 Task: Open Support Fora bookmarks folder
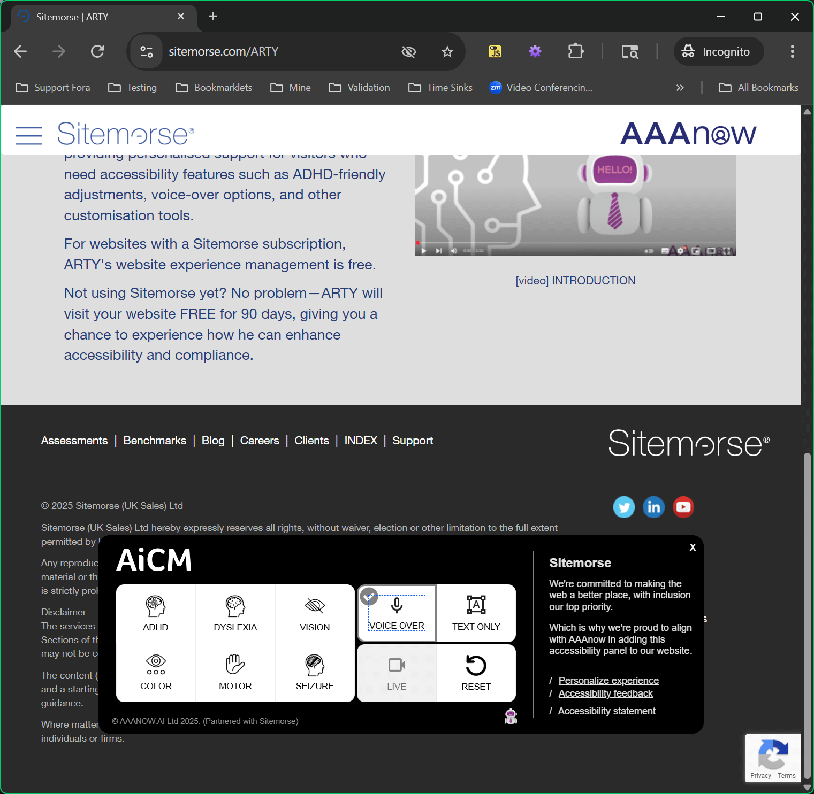click(x=53, y=88)
